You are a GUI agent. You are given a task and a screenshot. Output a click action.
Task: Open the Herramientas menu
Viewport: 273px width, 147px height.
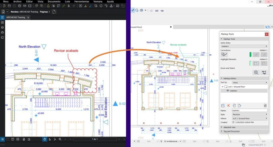click(82, 1)
